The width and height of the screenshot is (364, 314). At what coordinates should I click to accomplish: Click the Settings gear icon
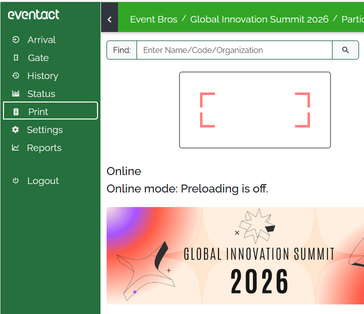[x=15, y=129]
